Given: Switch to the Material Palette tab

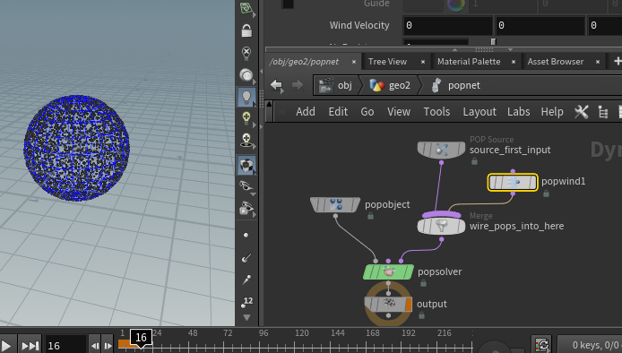Looking at the screenshot, I should coord(469,62).
